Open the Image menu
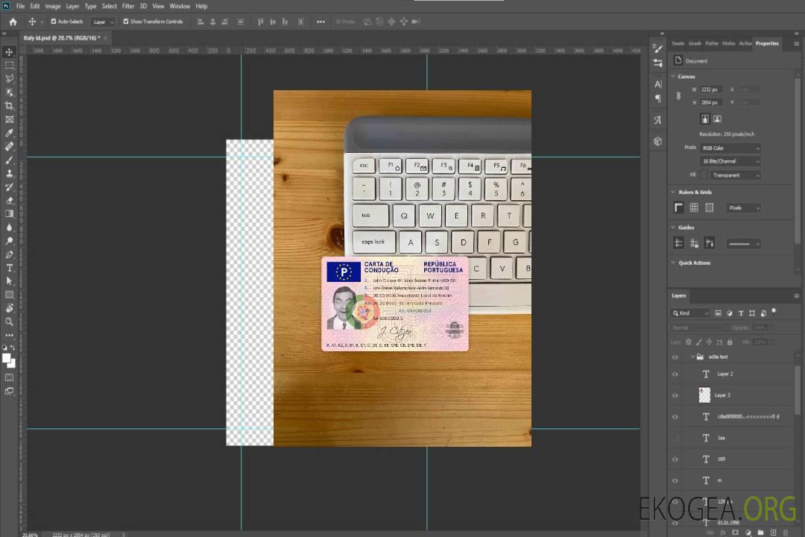This screenshot has height=537, width=805. click(x=52, y=6)
